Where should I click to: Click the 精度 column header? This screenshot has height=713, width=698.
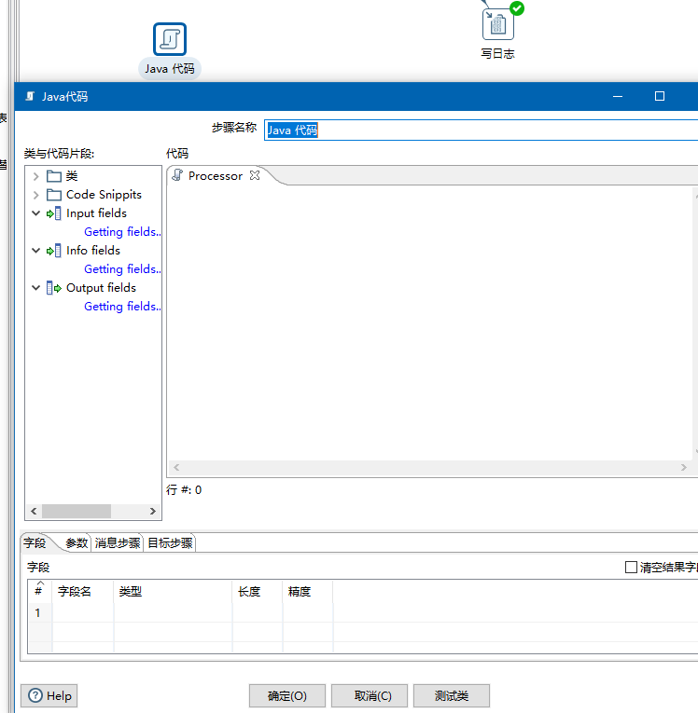click(x=308, y=591)
